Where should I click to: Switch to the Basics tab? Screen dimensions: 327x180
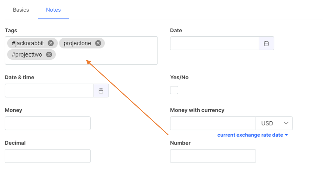click(x=21, y=10)
